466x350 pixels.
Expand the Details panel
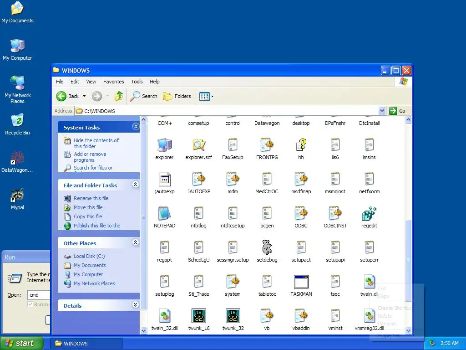pos(136,305)
